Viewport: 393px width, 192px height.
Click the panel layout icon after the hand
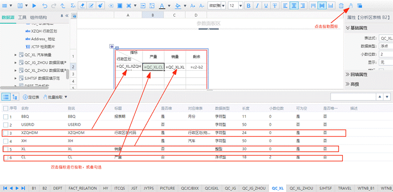pyautogui.click(x=360, y=5)
